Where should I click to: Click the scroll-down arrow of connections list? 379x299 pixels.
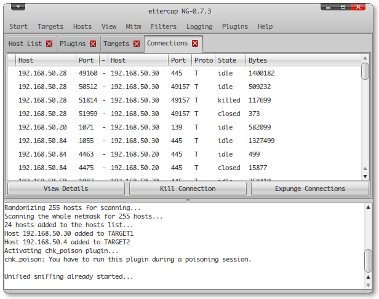tap(365, 176)
